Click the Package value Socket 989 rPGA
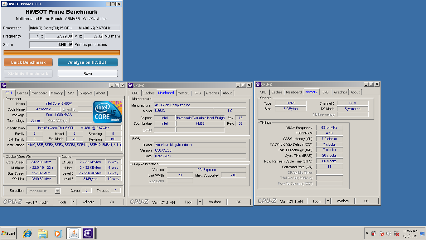Image resolution: width=426 pixels, height=240 pixels. tap(59, 115)
